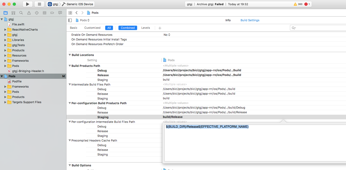Switch to the Info tab
This screenshot has height=170, width=346.
(228, 20)
